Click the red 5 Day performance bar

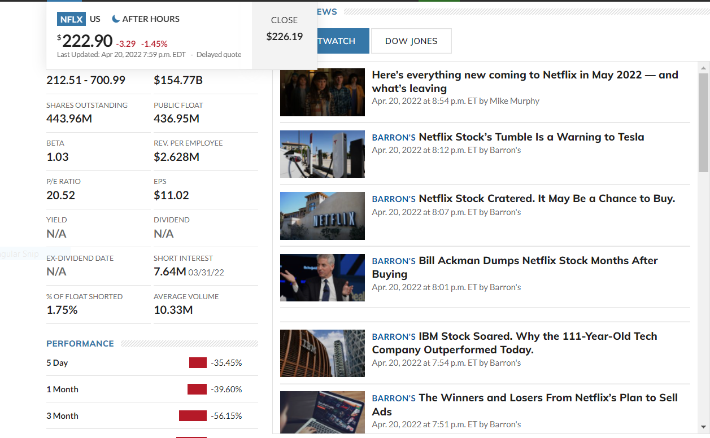click(x=198, y=363)
